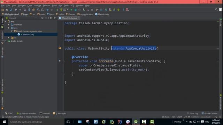
Task: Toggle the Favorites tool window button
Action: point(2,103)
